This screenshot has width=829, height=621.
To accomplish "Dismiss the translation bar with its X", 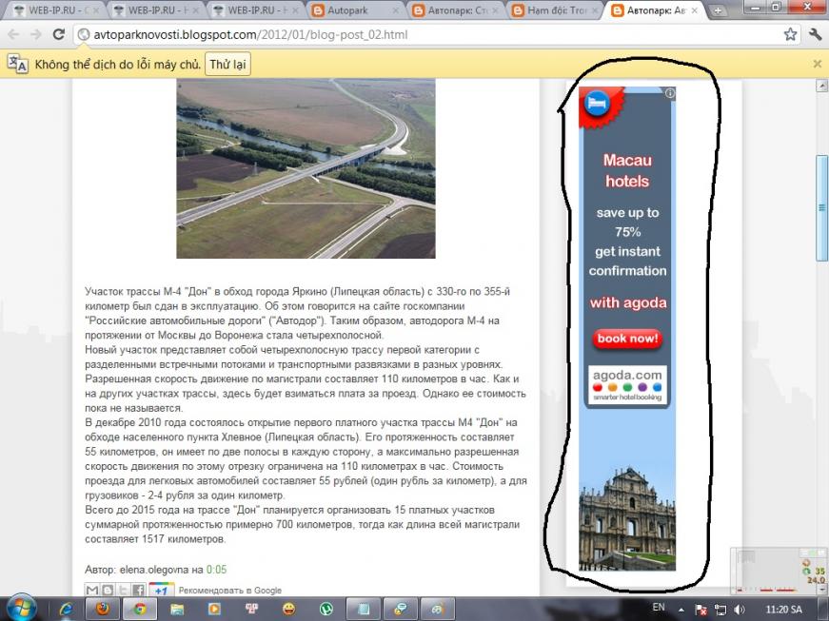I will (817, 64).
